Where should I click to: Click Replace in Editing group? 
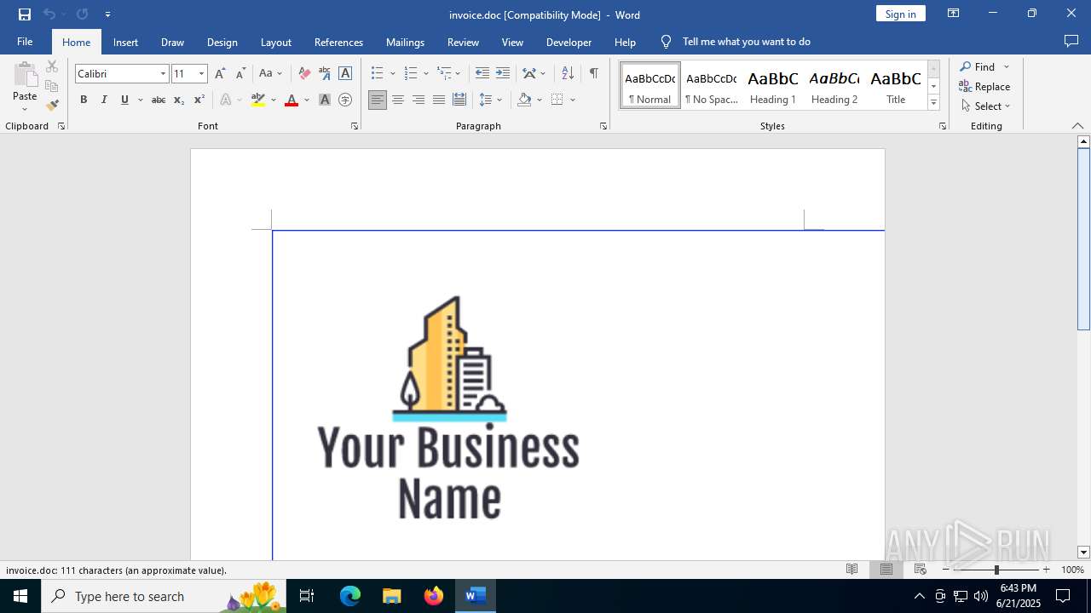(x=985, y=86)
